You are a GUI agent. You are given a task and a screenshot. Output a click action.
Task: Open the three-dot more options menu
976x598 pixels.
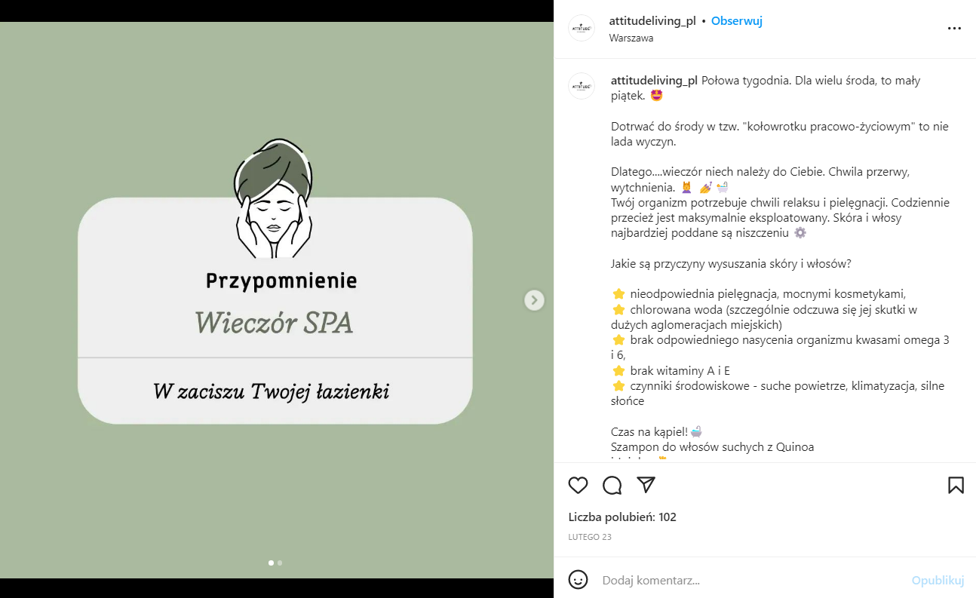coord(954,29)
